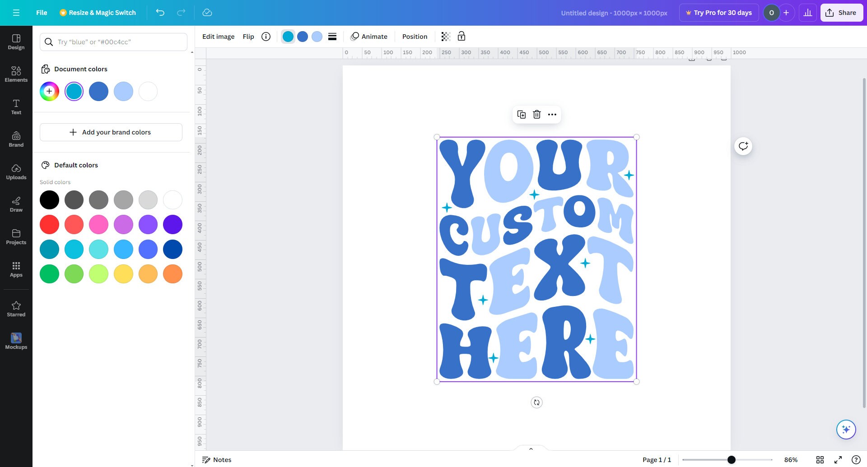Open the File menu
The width and height of the screenshot is (867, 467).
(41, 13)
